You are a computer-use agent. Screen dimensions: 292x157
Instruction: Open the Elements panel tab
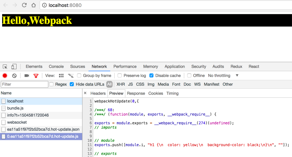(x=34, y=66)
